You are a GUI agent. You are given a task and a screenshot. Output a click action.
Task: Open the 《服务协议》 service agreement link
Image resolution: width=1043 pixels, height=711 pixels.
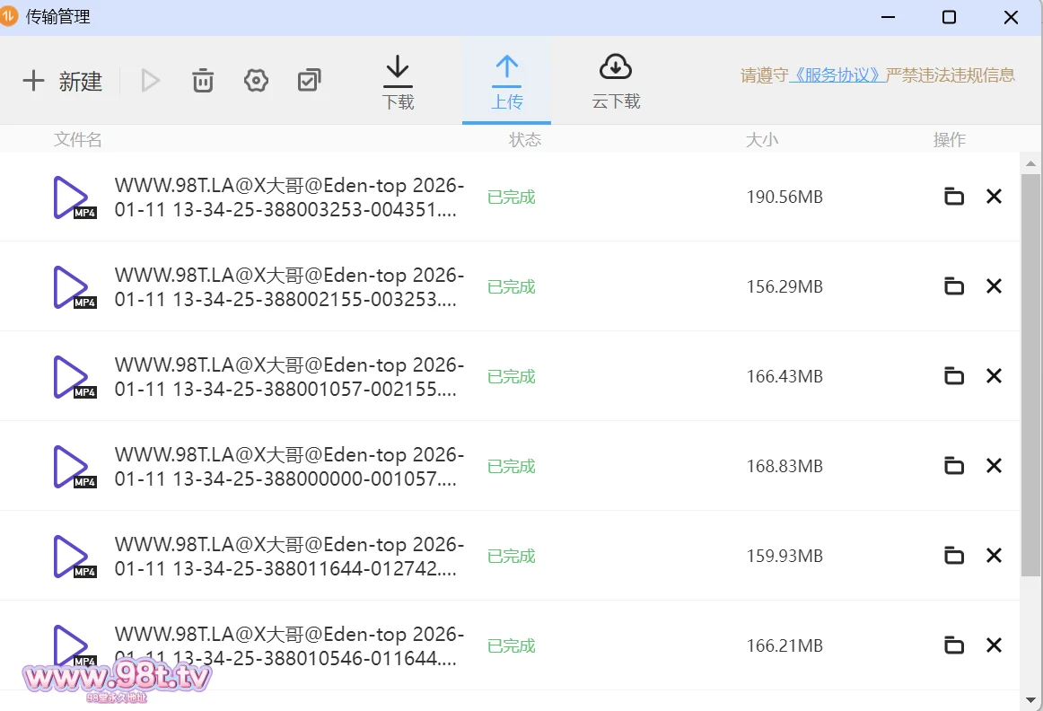[837, 75]
